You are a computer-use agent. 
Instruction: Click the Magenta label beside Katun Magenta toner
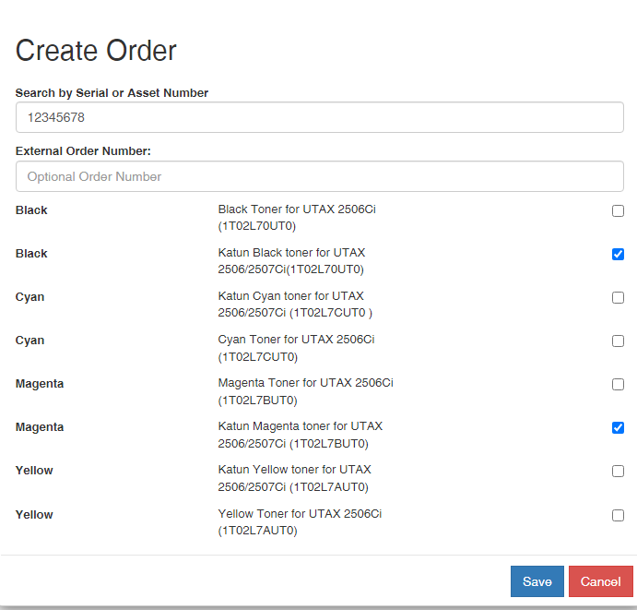(40, 427)
